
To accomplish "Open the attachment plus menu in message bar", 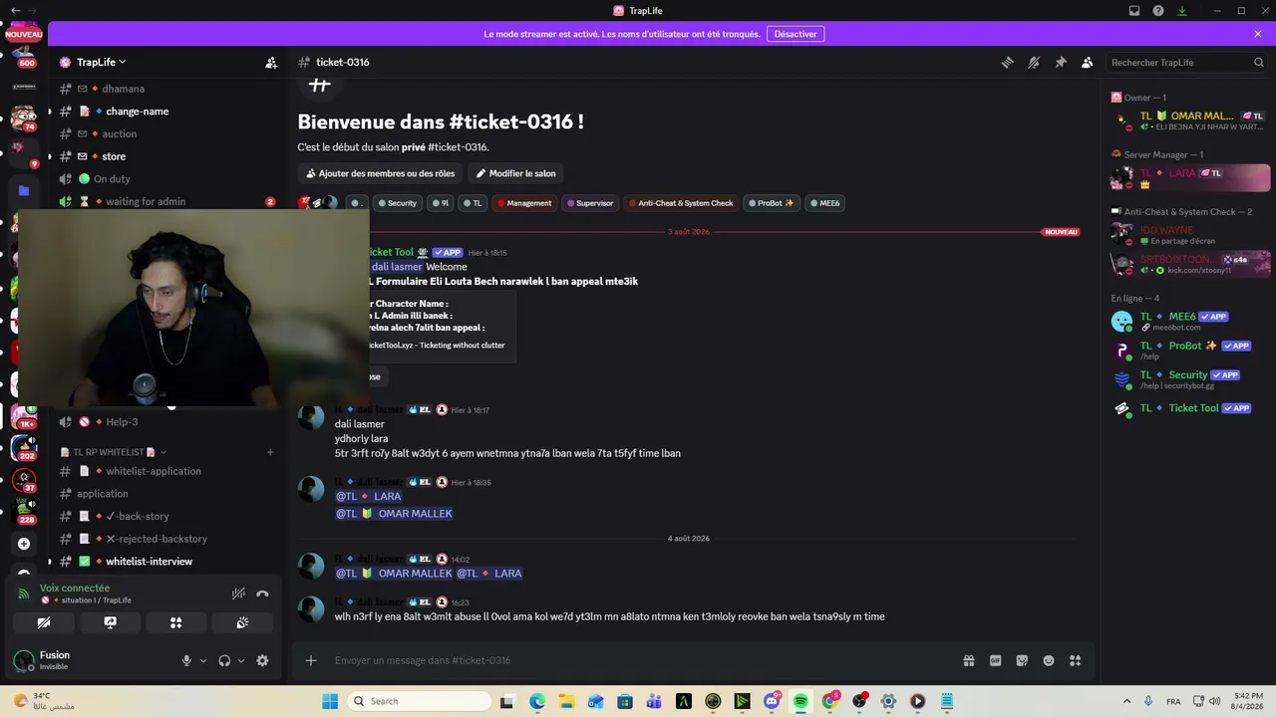I will 311,660.
